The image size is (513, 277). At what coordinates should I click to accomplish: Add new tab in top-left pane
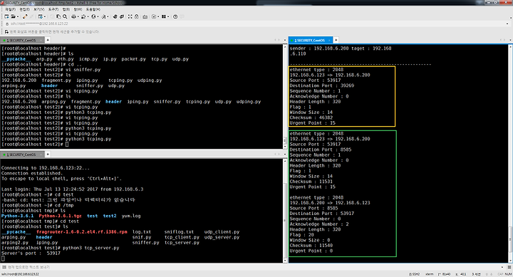coord(48,40)
